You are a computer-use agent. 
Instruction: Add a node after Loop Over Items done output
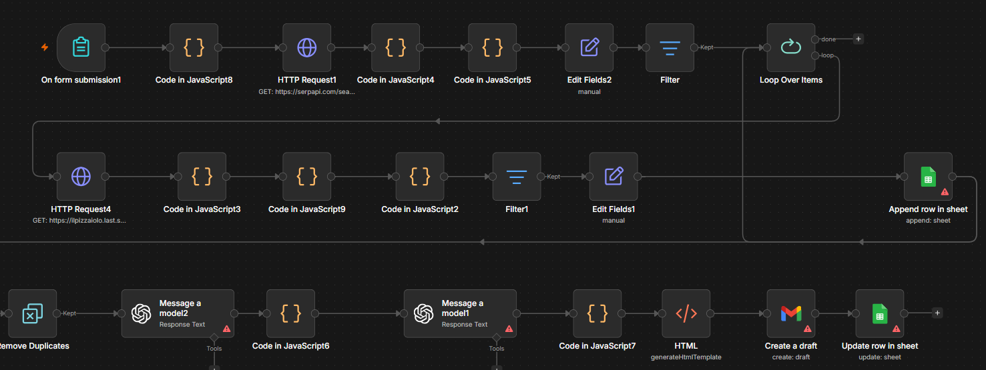point(858,39)
